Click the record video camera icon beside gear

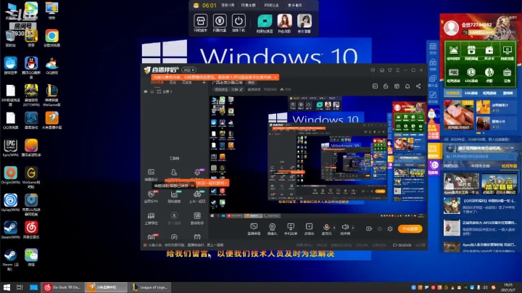[x=369, y=228]
